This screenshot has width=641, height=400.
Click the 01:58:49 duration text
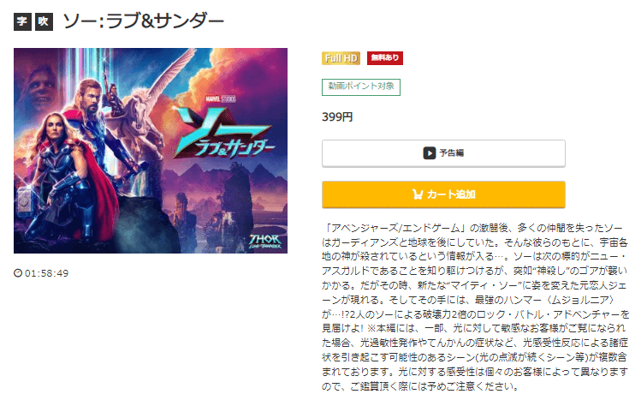coord(46,273)
